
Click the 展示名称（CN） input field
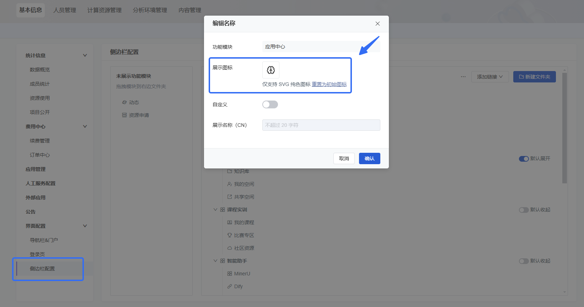tap(321, 125)
